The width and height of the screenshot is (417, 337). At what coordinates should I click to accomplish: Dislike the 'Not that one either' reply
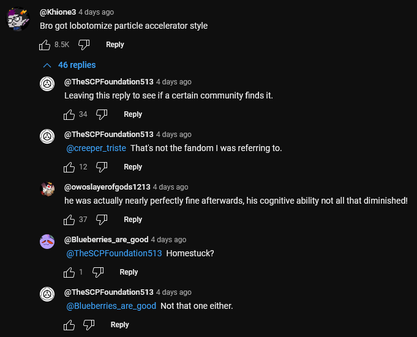(89, 325)
